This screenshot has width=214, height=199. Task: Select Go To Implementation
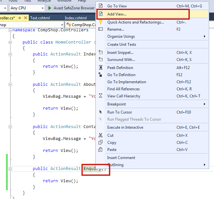[x=152, y=82]
